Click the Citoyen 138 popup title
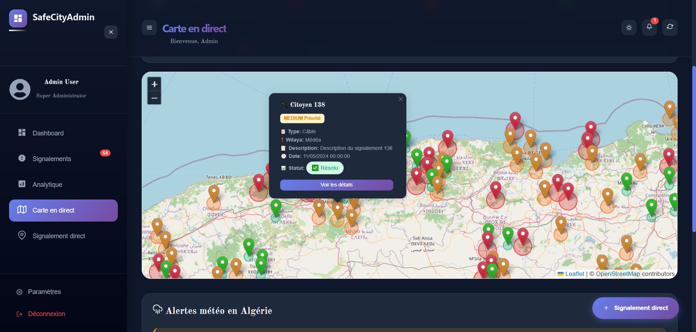 pos(308,105)
